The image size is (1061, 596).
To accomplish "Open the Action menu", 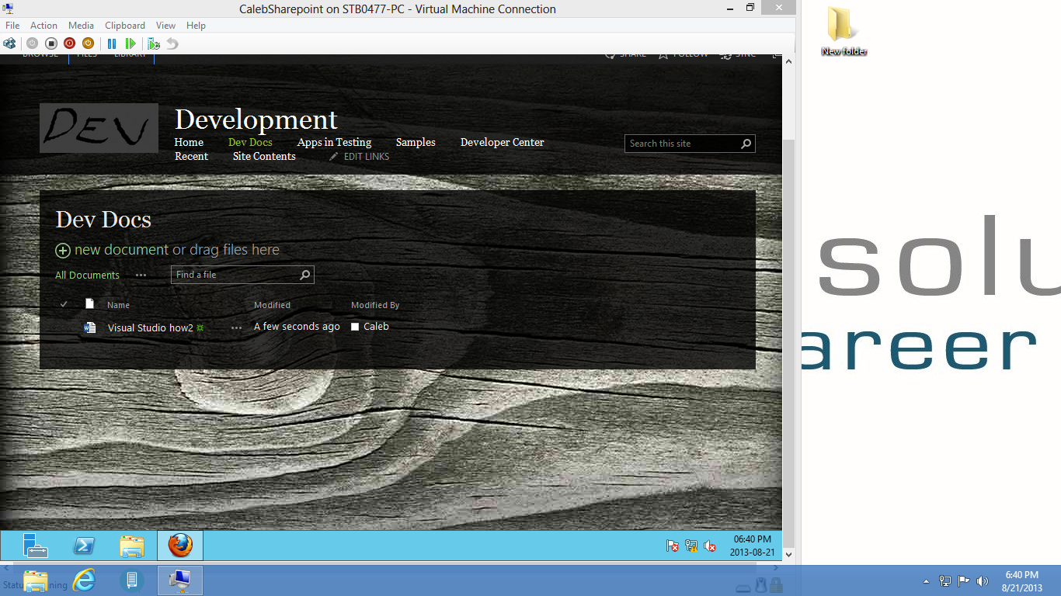I will 43,26.
